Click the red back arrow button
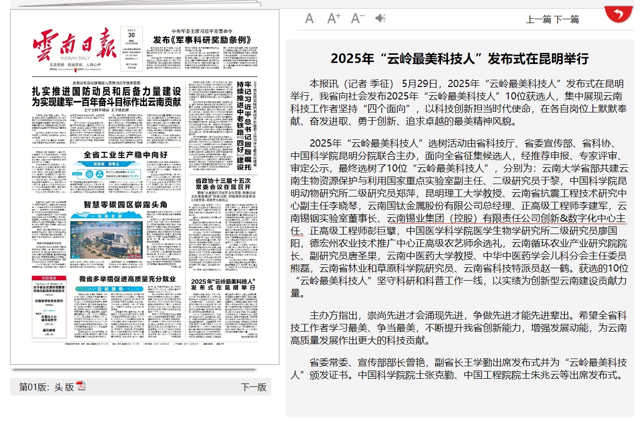Screen dimensions: 640x421 pyautogui.click(x=618, y=13)
